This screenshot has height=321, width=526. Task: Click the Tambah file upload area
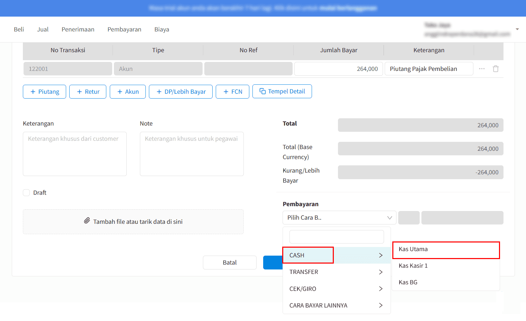[133, 222]
